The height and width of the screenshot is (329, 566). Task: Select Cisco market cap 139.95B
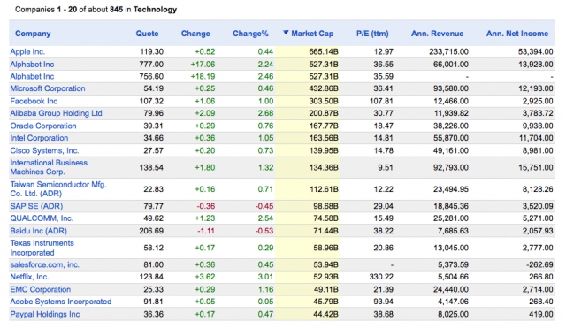click(324, 150)
